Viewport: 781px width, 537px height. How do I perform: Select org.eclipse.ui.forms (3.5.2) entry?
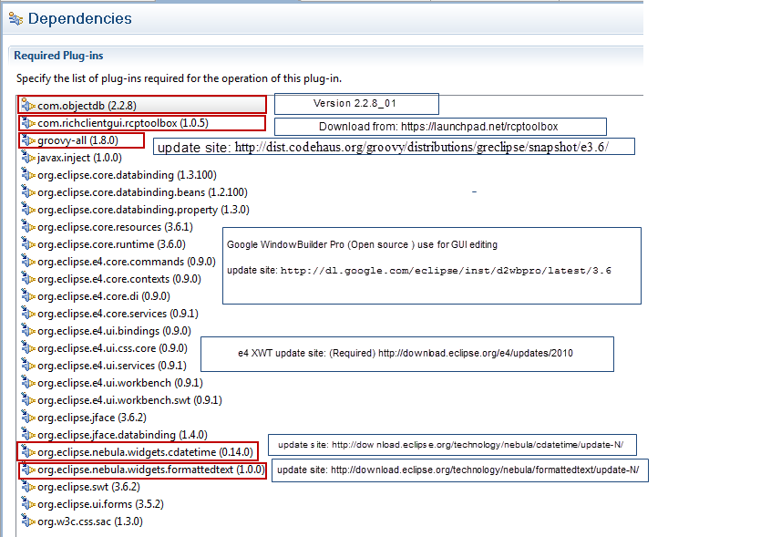point(100,504)
